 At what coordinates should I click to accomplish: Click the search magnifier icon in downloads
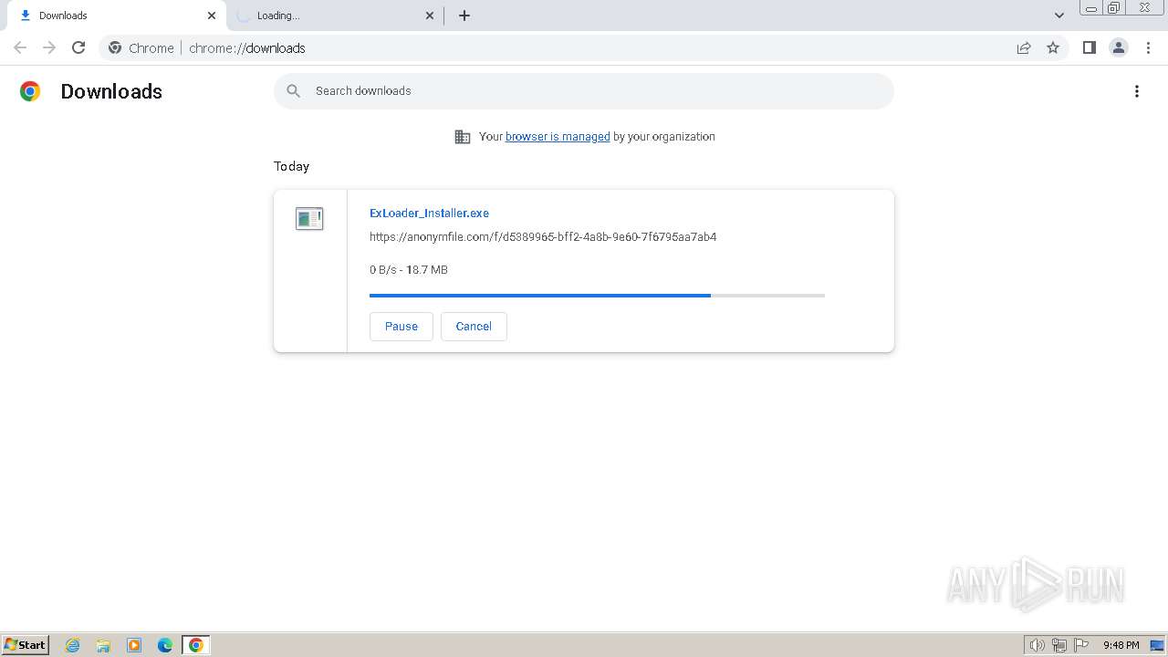coord(293,91)
